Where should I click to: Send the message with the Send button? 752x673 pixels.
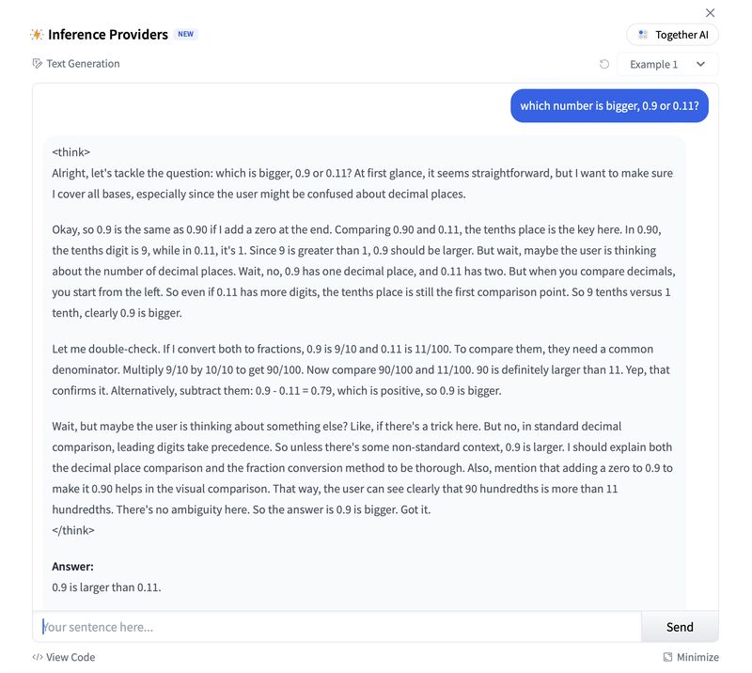pyautogui.click(x=680, y=627)
